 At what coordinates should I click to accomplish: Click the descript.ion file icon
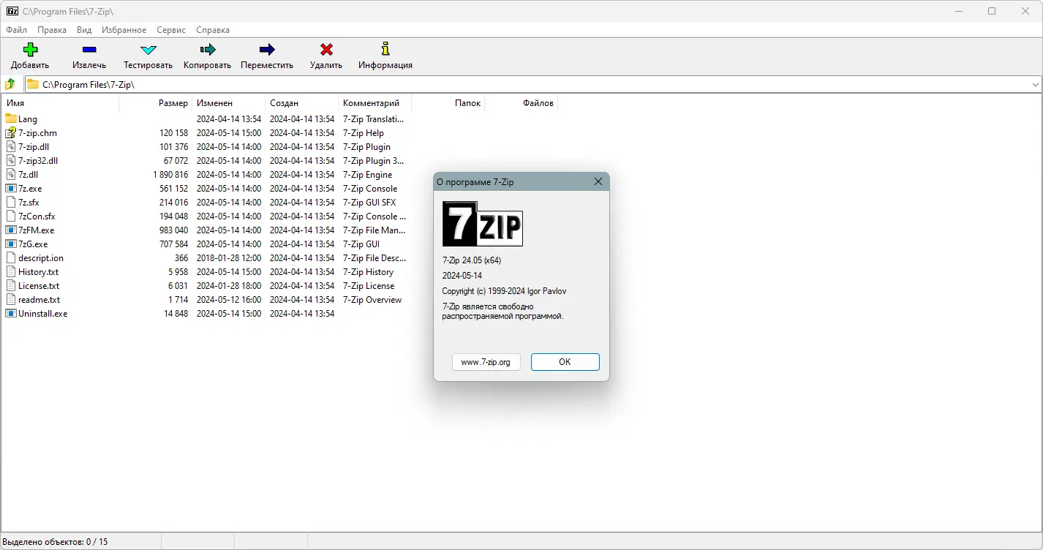click(x=11, y=257)
